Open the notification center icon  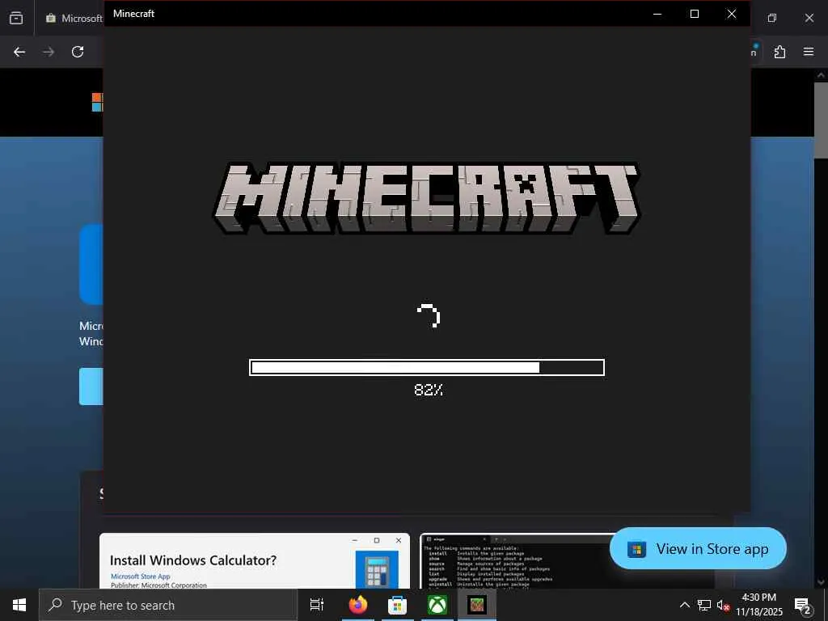803,605
